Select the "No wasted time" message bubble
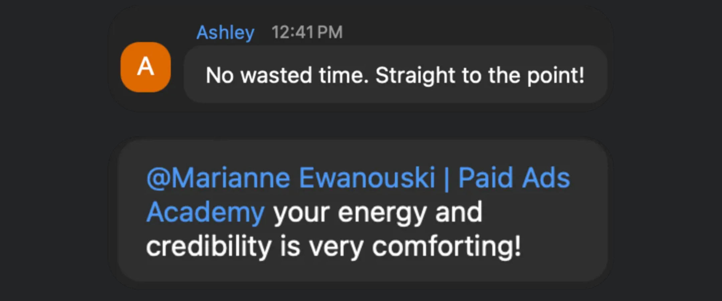 (x=395, y=74)
